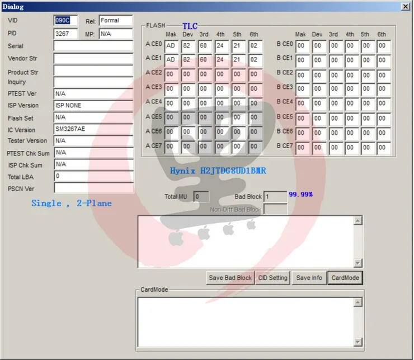Click the B CE7 6th cell
This screenshot has height=360, width=414.
(384, 148)
